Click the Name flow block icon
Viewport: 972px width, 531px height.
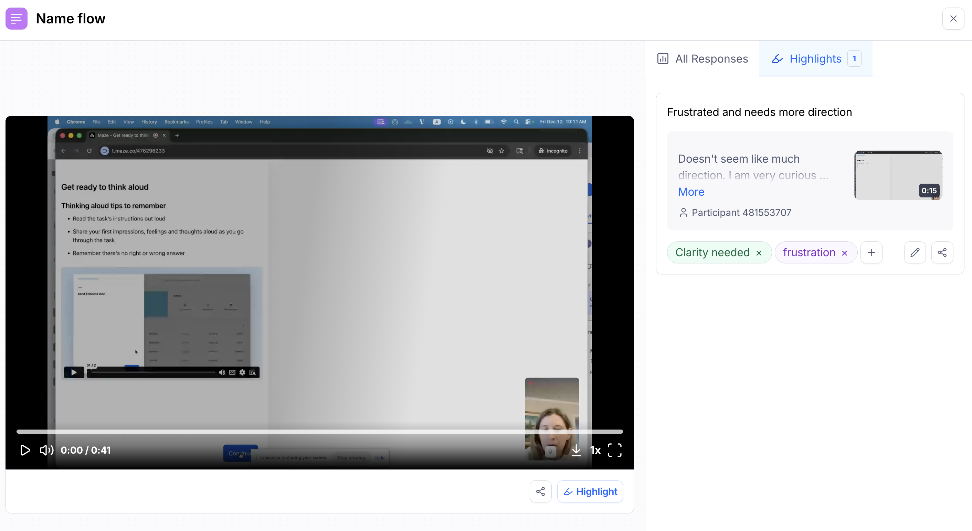tap(16, 19)
